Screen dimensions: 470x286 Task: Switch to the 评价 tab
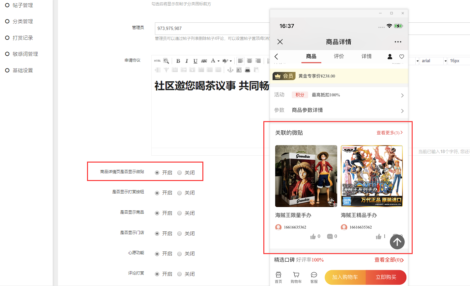tap(338, 56)
